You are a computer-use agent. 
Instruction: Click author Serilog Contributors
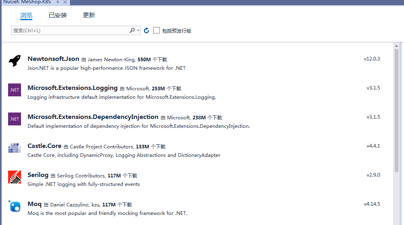(81, 176)
